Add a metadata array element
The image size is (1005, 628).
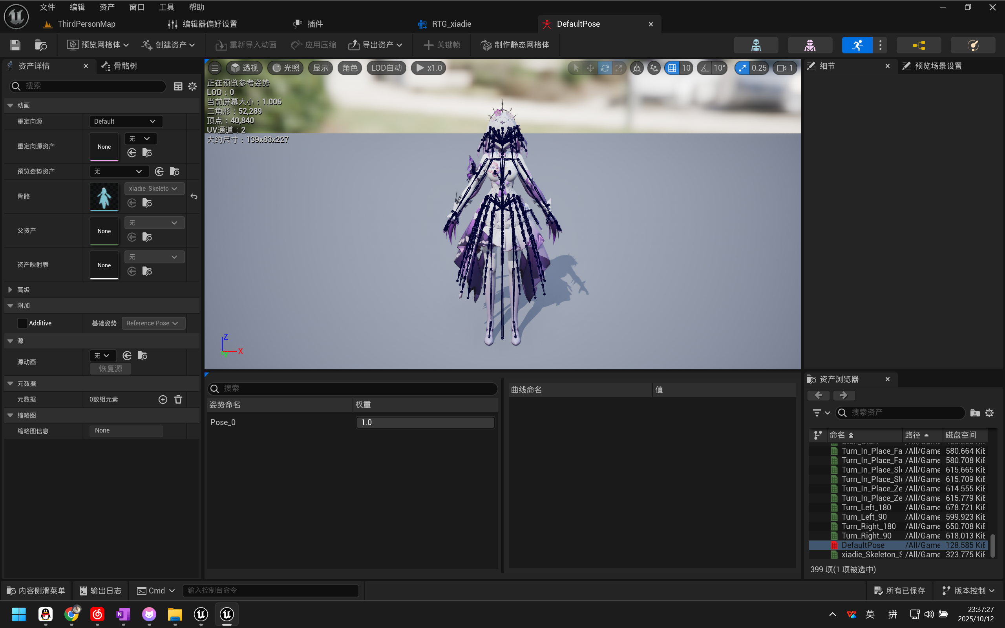tap(163, 399)
